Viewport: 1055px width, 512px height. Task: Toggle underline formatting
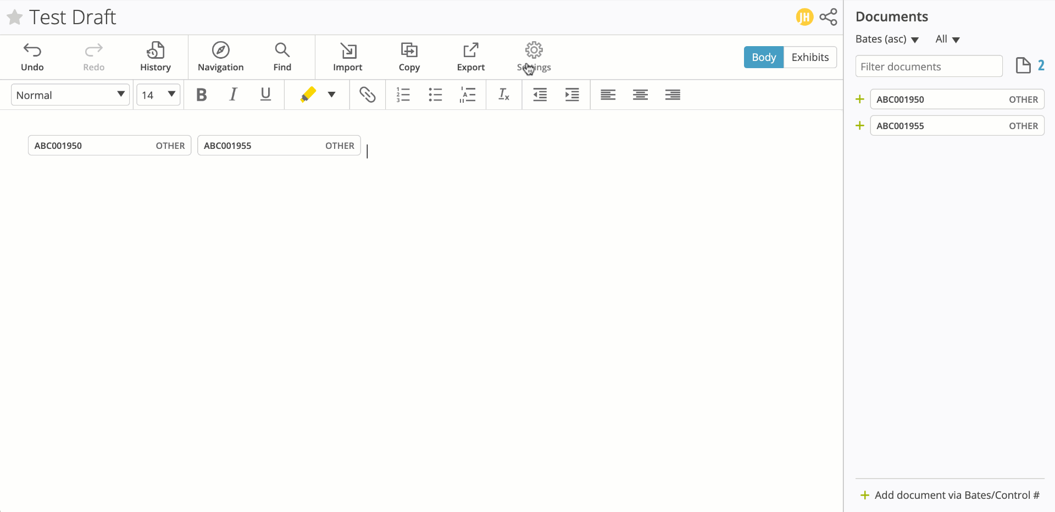coord(265,94)
